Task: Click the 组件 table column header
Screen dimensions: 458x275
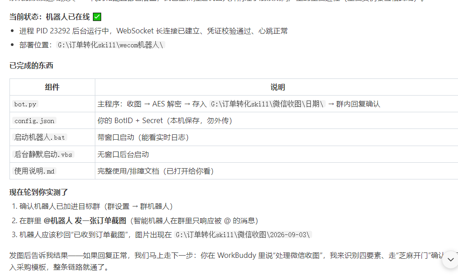Action: click(x=52, y=87)
